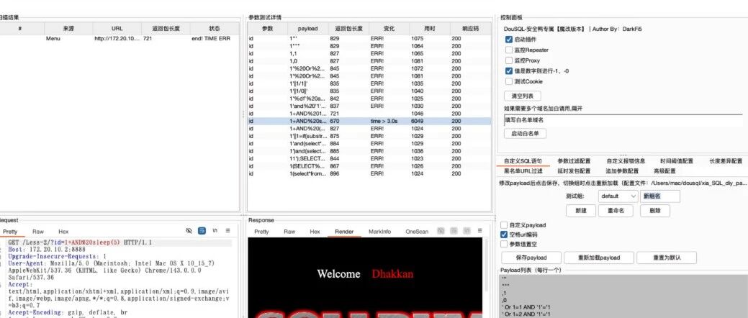Viewport: 748px width, 318px height.
Task: Switch to the 自定义SQL语句 tab
Action: [x=523, y=161]
